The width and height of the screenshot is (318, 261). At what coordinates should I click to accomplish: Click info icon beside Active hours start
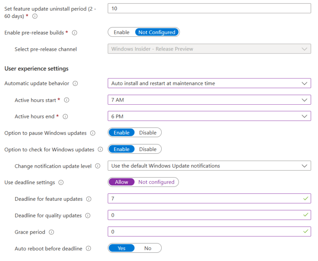[x=67, y=100]
